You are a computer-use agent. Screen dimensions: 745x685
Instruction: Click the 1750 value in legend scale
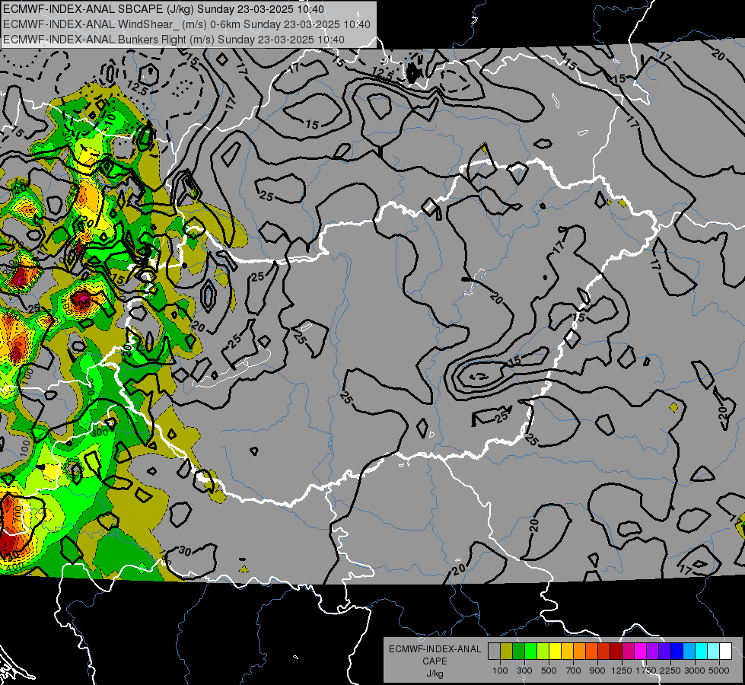[x=646, y=671]
